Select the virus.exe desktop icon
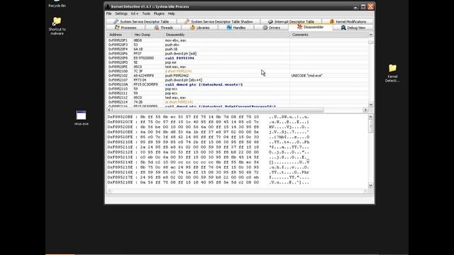 pos(82,118)
